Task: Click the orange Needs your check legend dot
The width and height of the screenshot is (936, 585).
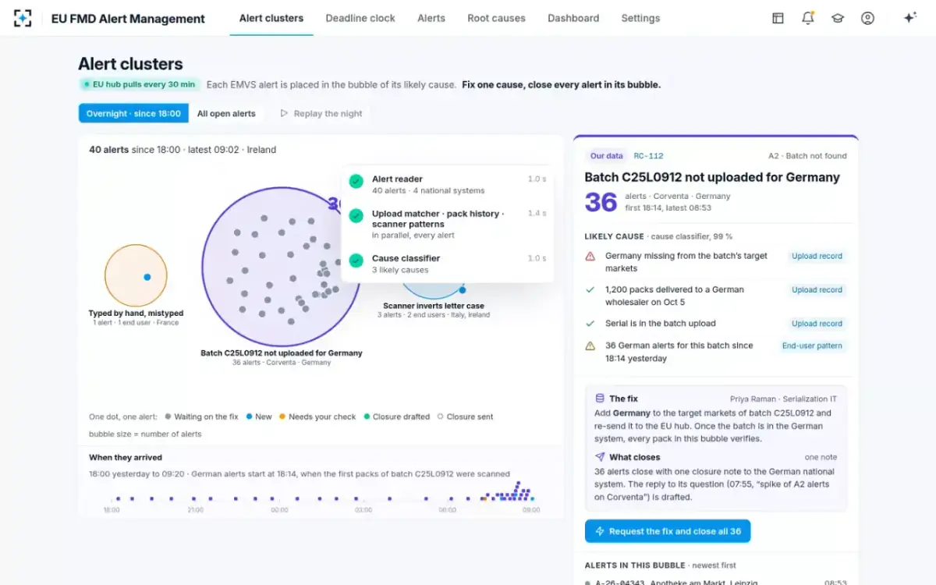Action: [x=282, y=417]
